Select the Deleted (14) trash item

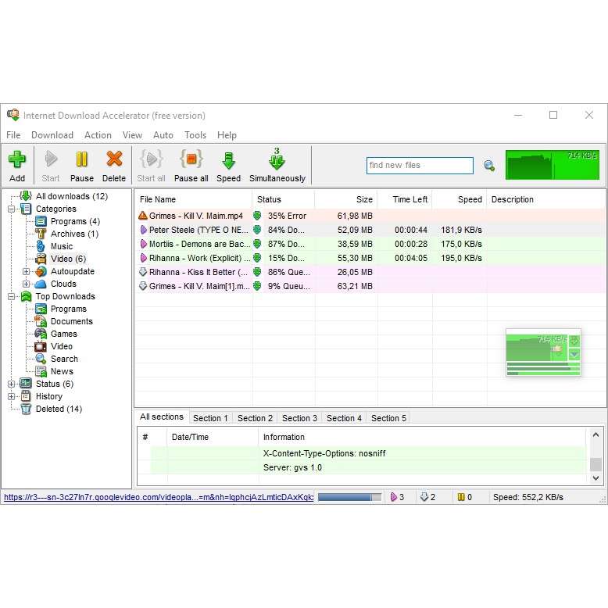[58, 409]
